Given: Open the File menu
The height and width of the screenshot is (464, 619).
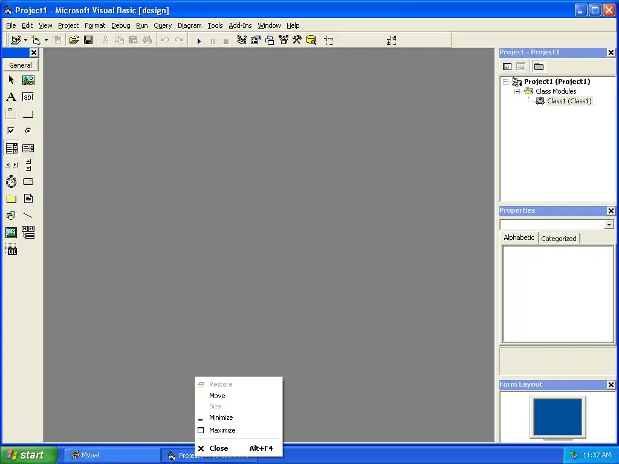Looking at the screenshot, I should (11, 25).
